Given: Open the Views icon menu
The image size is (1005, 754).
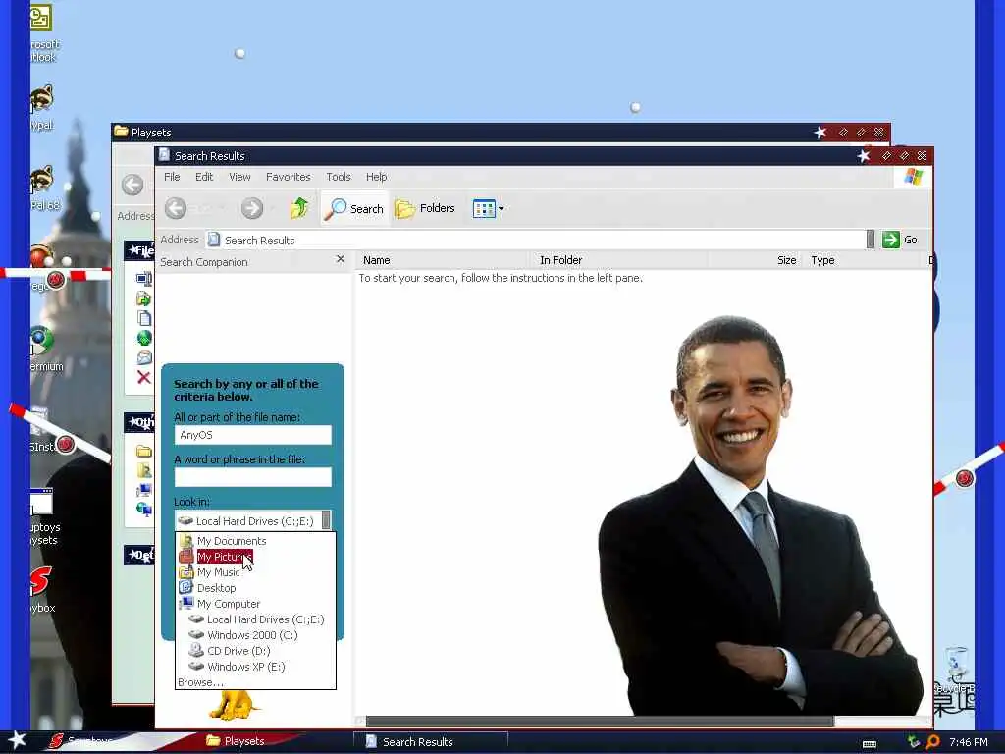Looking at the screenshot, I should point(488,208).
